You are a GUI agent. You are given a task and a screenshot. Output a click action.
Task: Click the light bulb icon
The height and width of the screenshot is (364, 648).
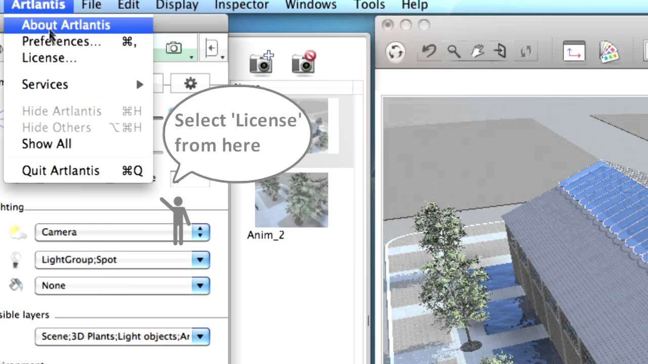tap(16, 260)
